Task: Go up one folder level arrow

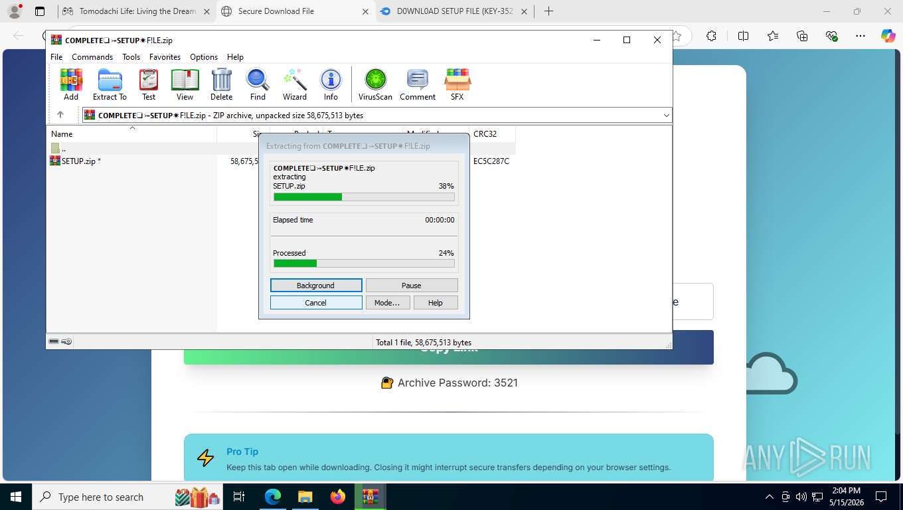Action: [60, 115]
